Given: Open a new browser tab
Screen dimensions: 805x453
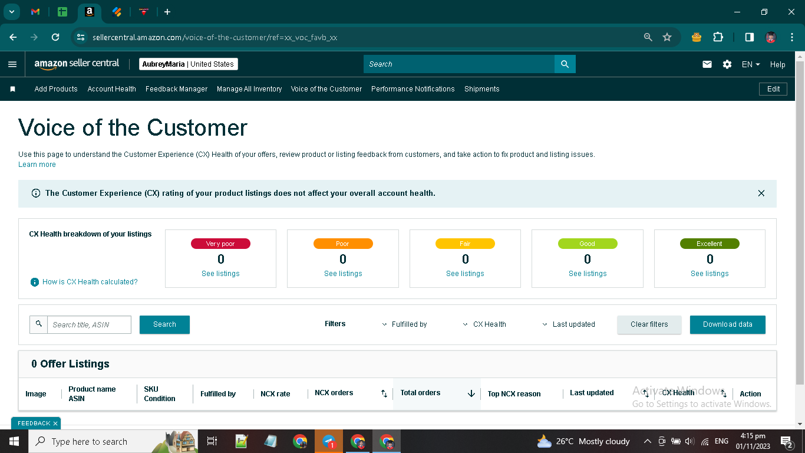Looking at the screenshot, I should 167,12.
